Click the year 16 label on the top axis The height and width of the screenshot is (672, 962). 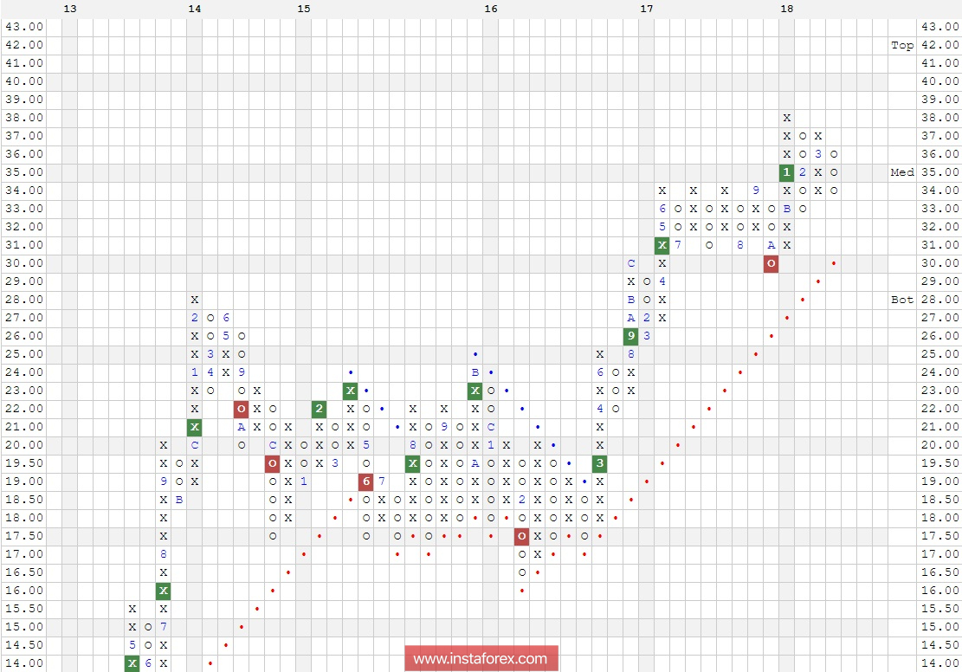click(491, 9)
